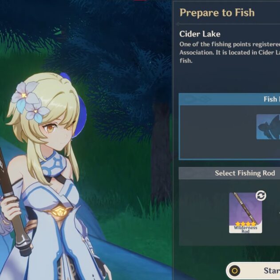Click the fishing point description text

pos(230,52)
